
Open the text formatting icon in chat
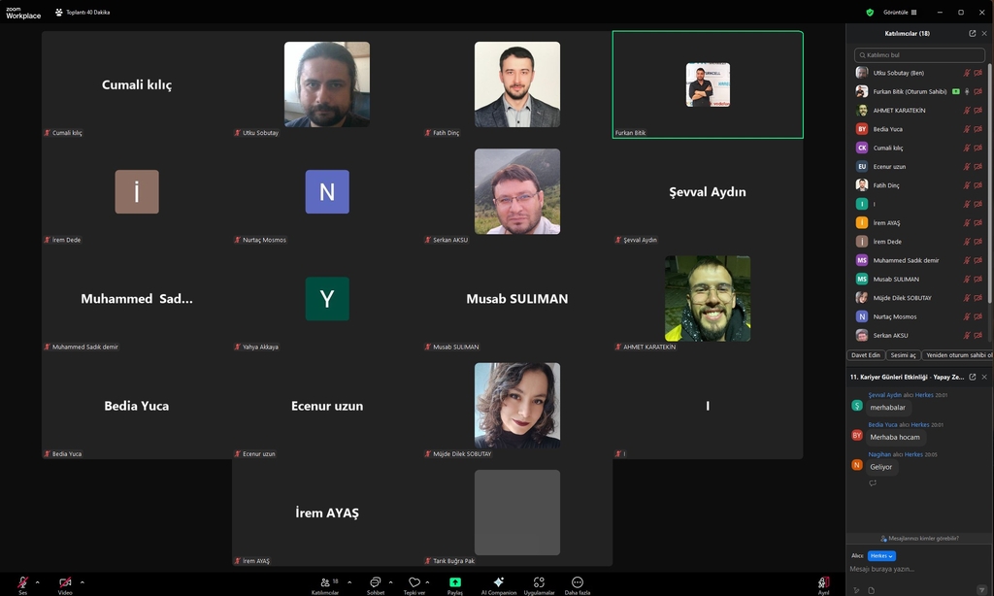tap(856, 590)
